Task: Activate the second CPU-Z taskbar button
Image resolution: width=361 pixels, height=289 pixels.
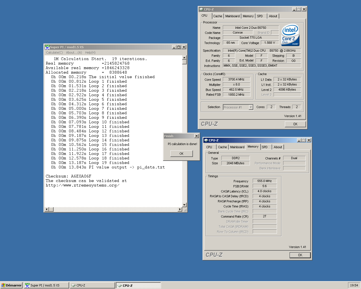Action: (x=138, y=285)
